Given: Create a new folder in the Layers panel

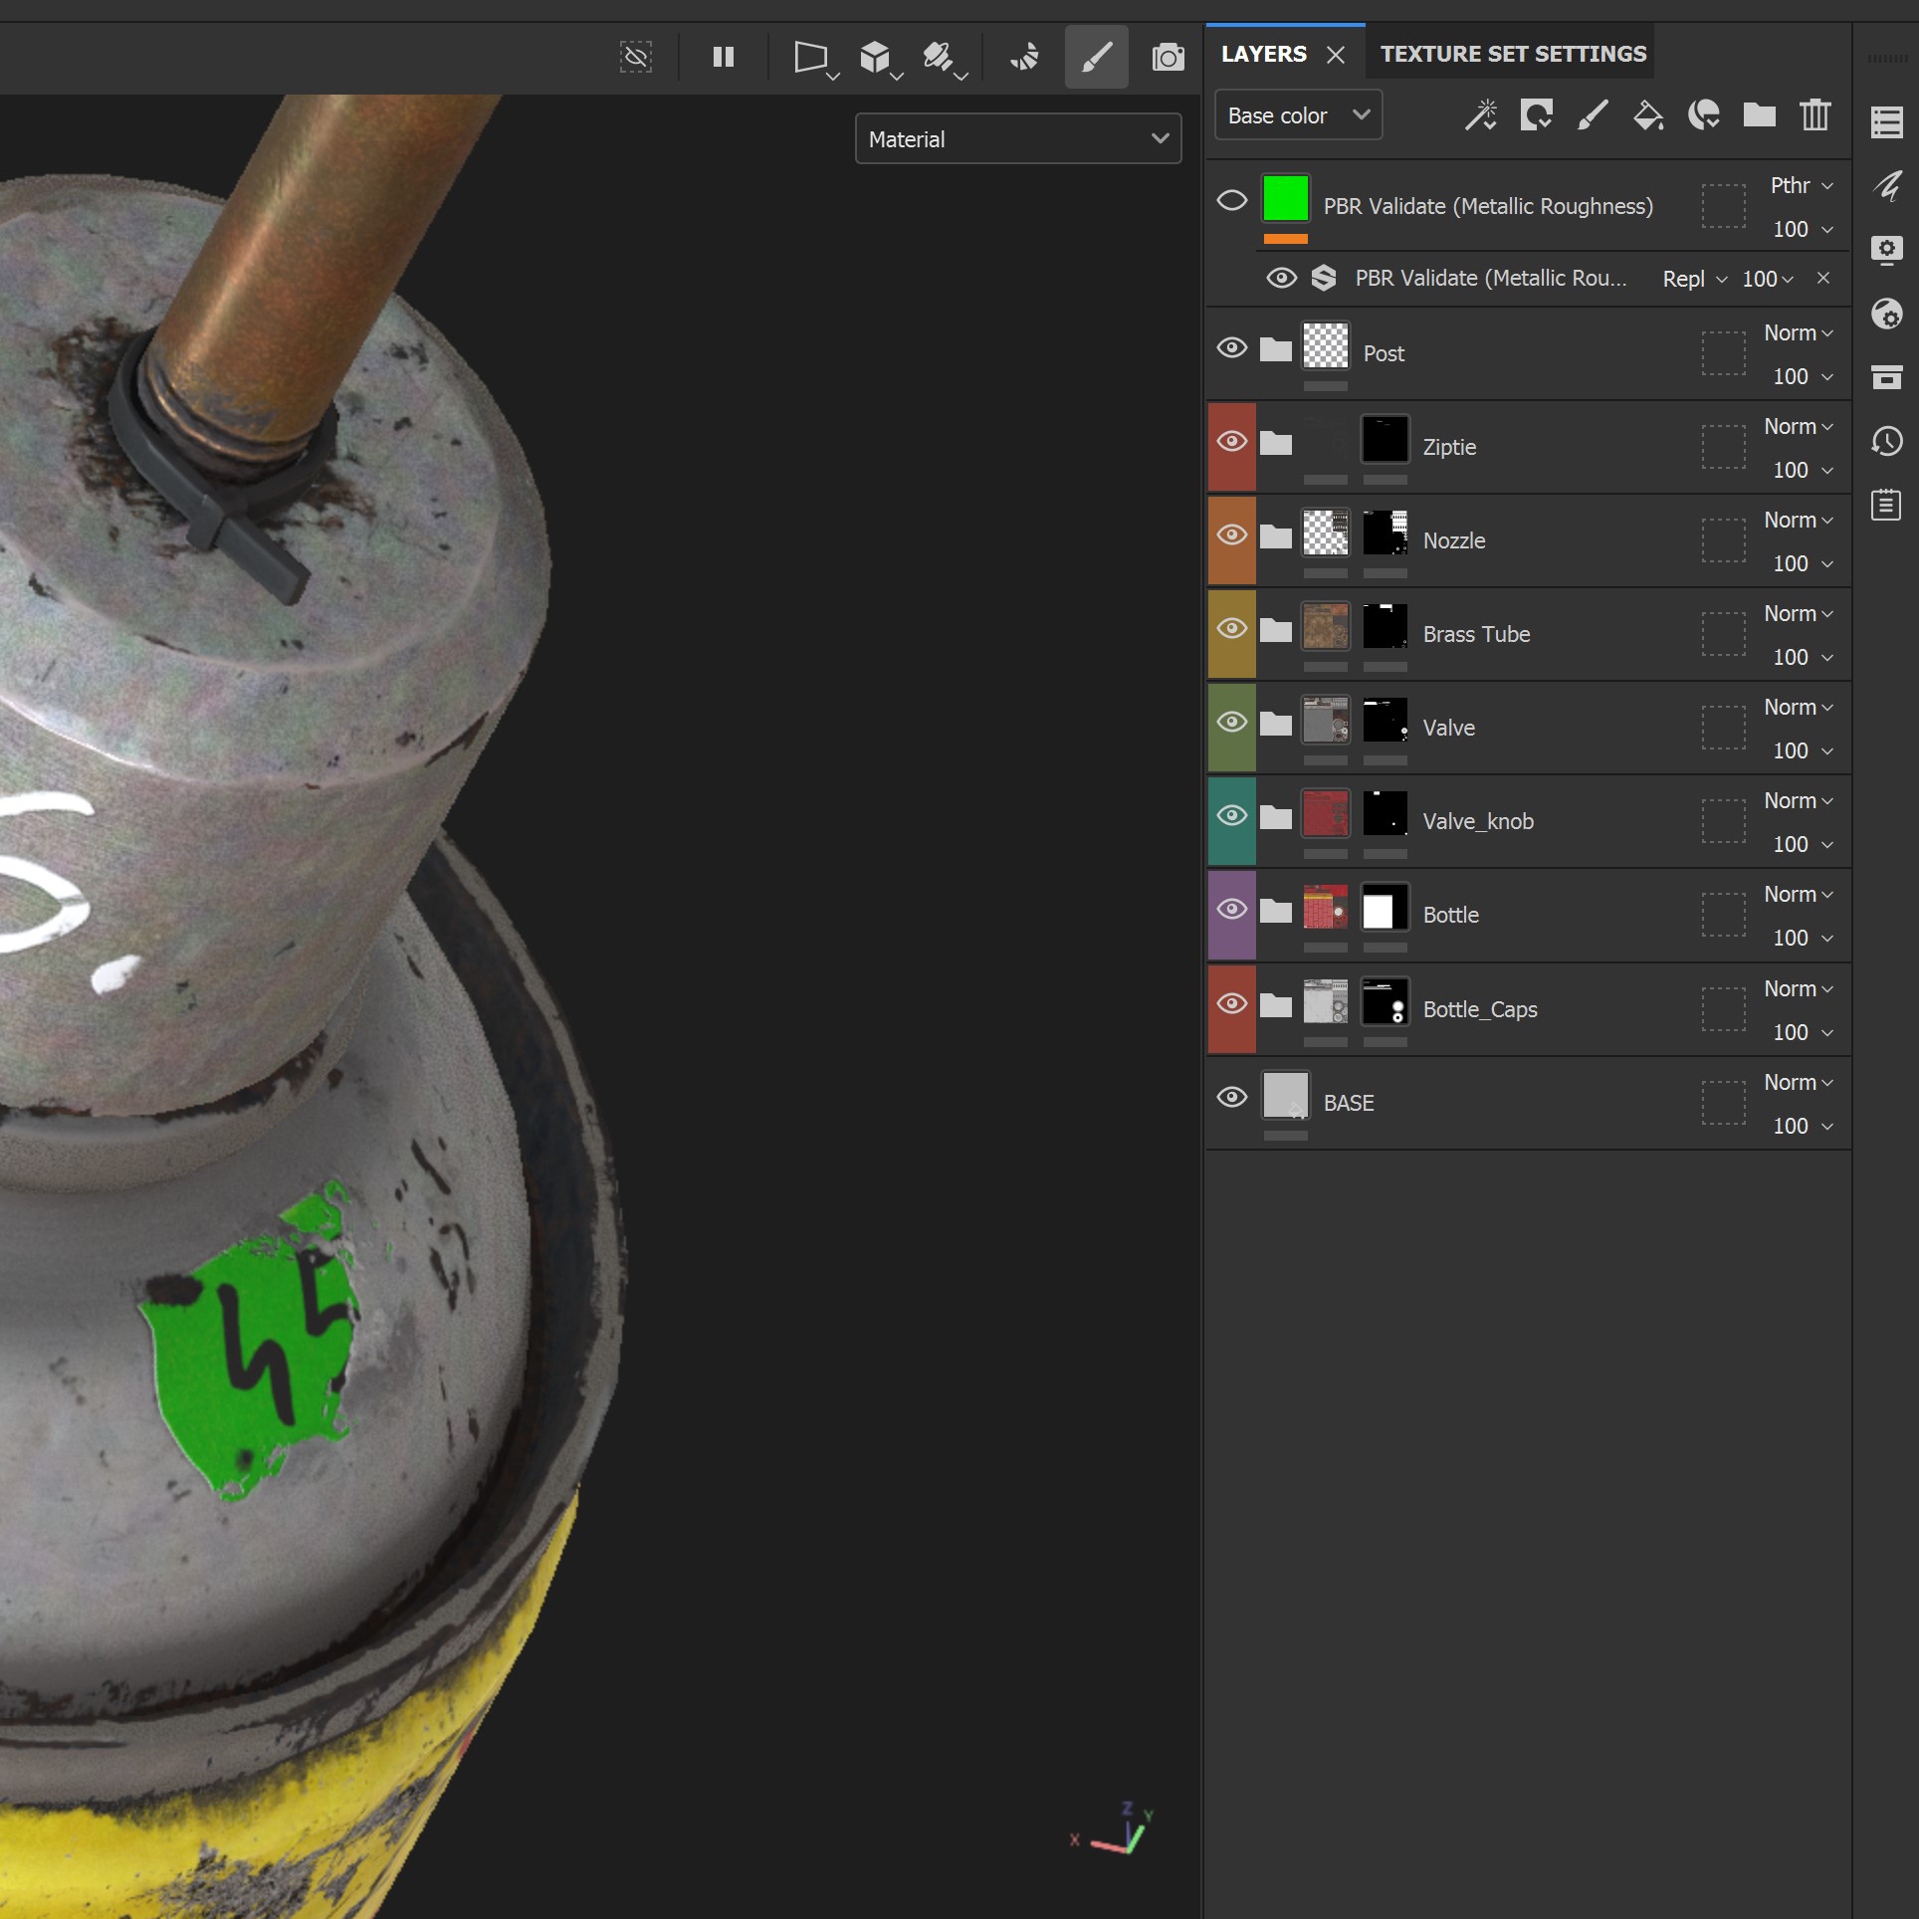Looking at the screenshot, I should 1759,114.
